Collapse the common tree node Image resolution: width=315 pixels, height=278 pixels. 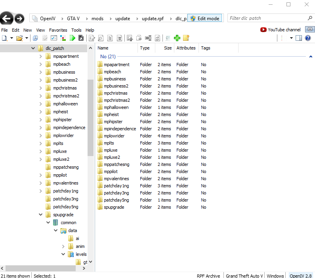48,223
